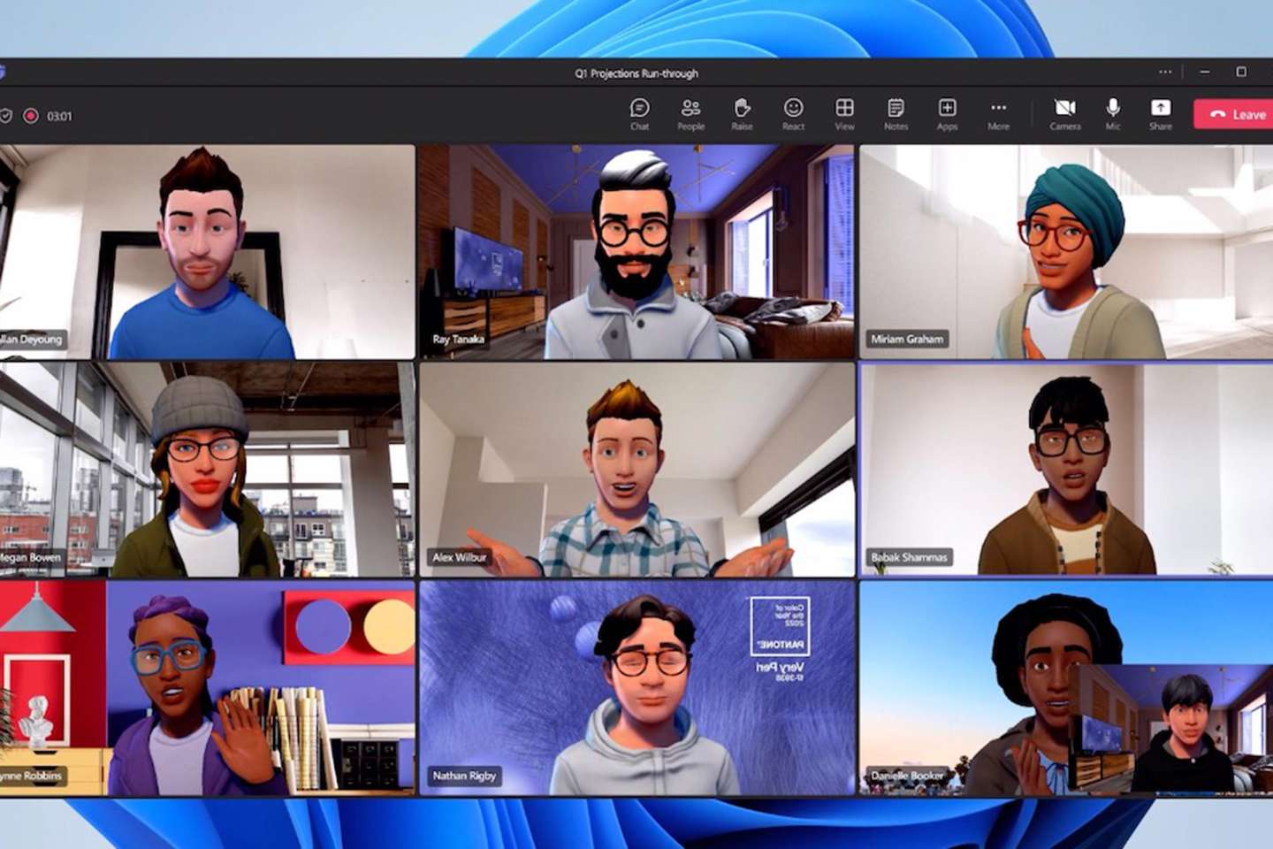Maximize the Teams meeting window
Screen dimensions: 1273x849
[1241, 72]
